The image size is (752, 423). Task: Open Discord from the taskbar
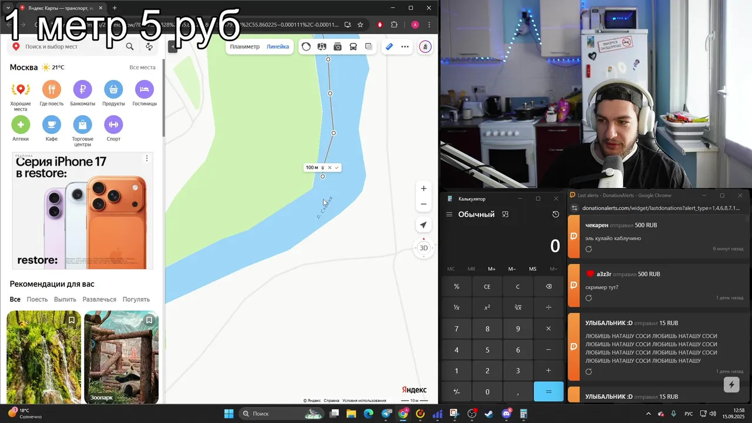pyautogui.click(x=506, y=414)
